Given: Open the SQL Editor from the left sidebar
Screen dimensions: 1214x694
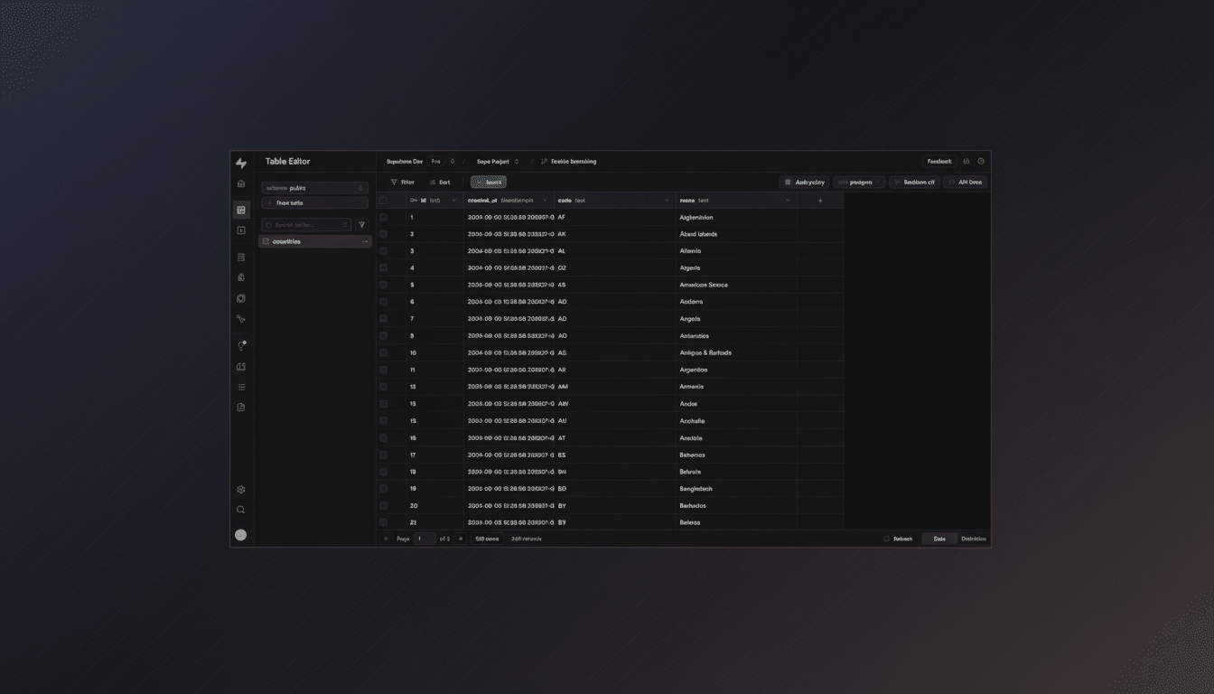Looking at the screenshot, I should (240, 230).
